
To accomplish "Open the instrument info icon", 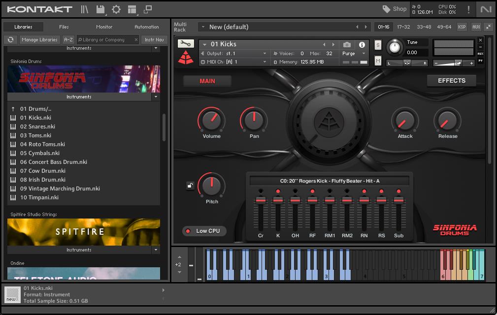I will 362,45.
